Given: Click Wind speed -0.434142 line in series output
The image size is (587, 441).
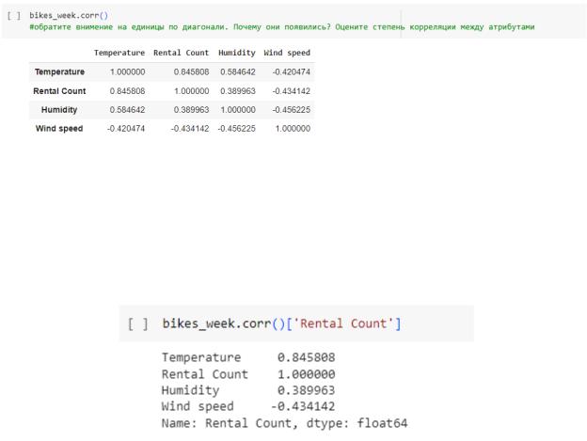Looking at the screenshot, I should coord(248,406).
